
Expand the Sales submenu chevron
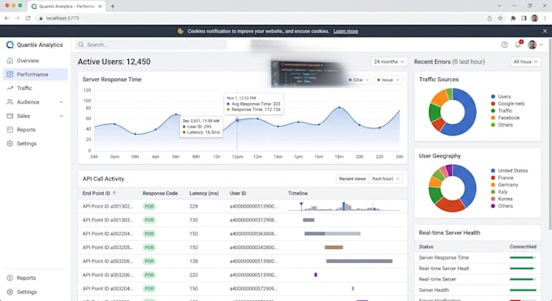pyautogui.click(x=61, y=116)
